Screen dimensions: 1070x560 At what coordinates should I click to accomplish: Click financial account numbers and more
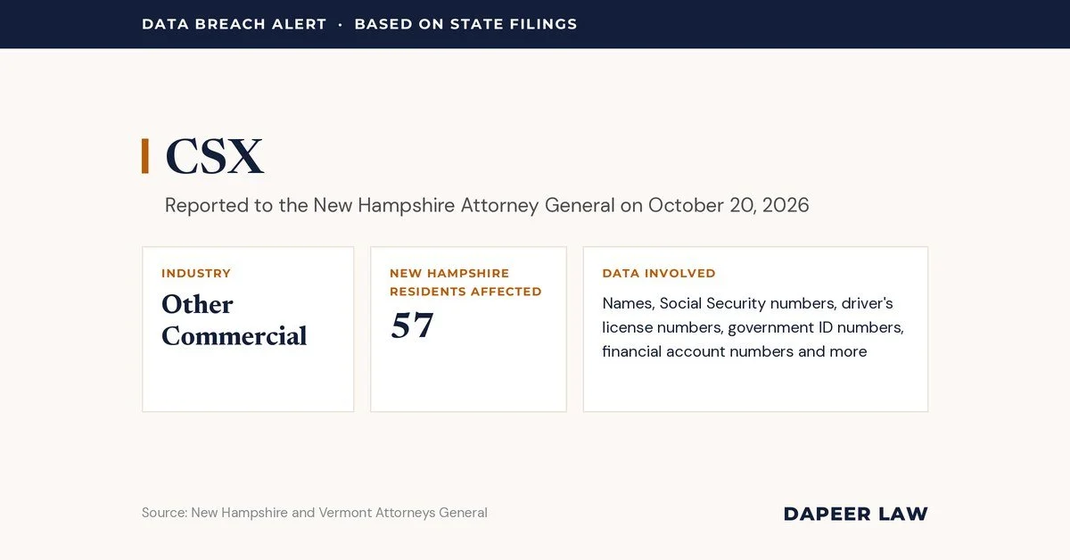735,351
